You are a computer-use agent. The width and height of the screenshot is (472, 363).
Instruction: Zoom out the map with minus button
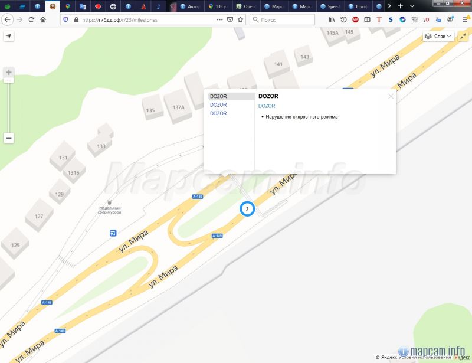9,138
